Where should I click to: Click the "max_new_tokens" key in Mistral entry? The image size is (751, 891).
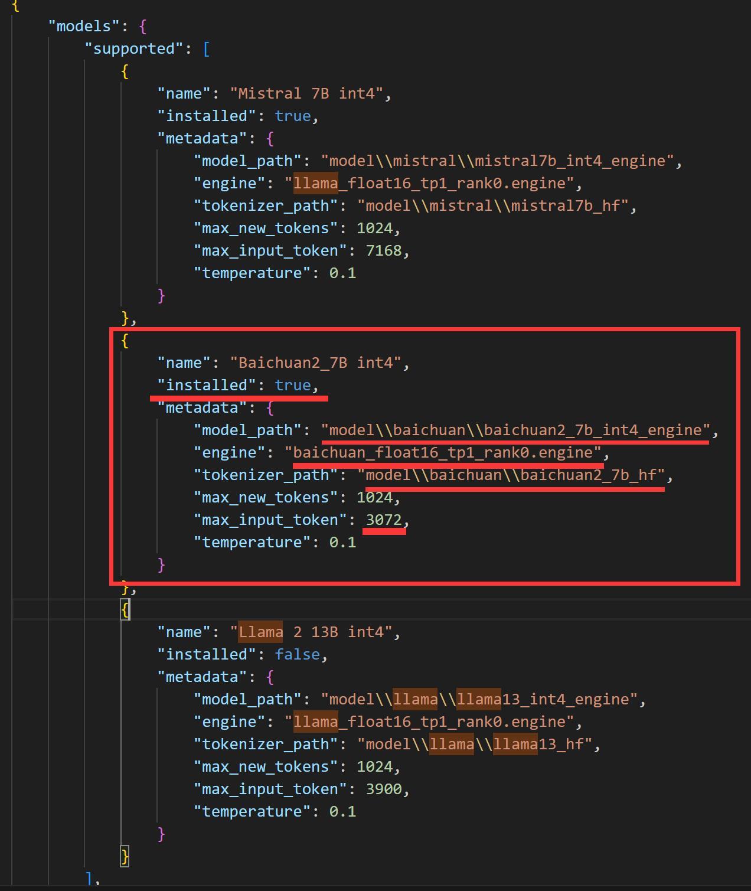[x=266, y=228]
